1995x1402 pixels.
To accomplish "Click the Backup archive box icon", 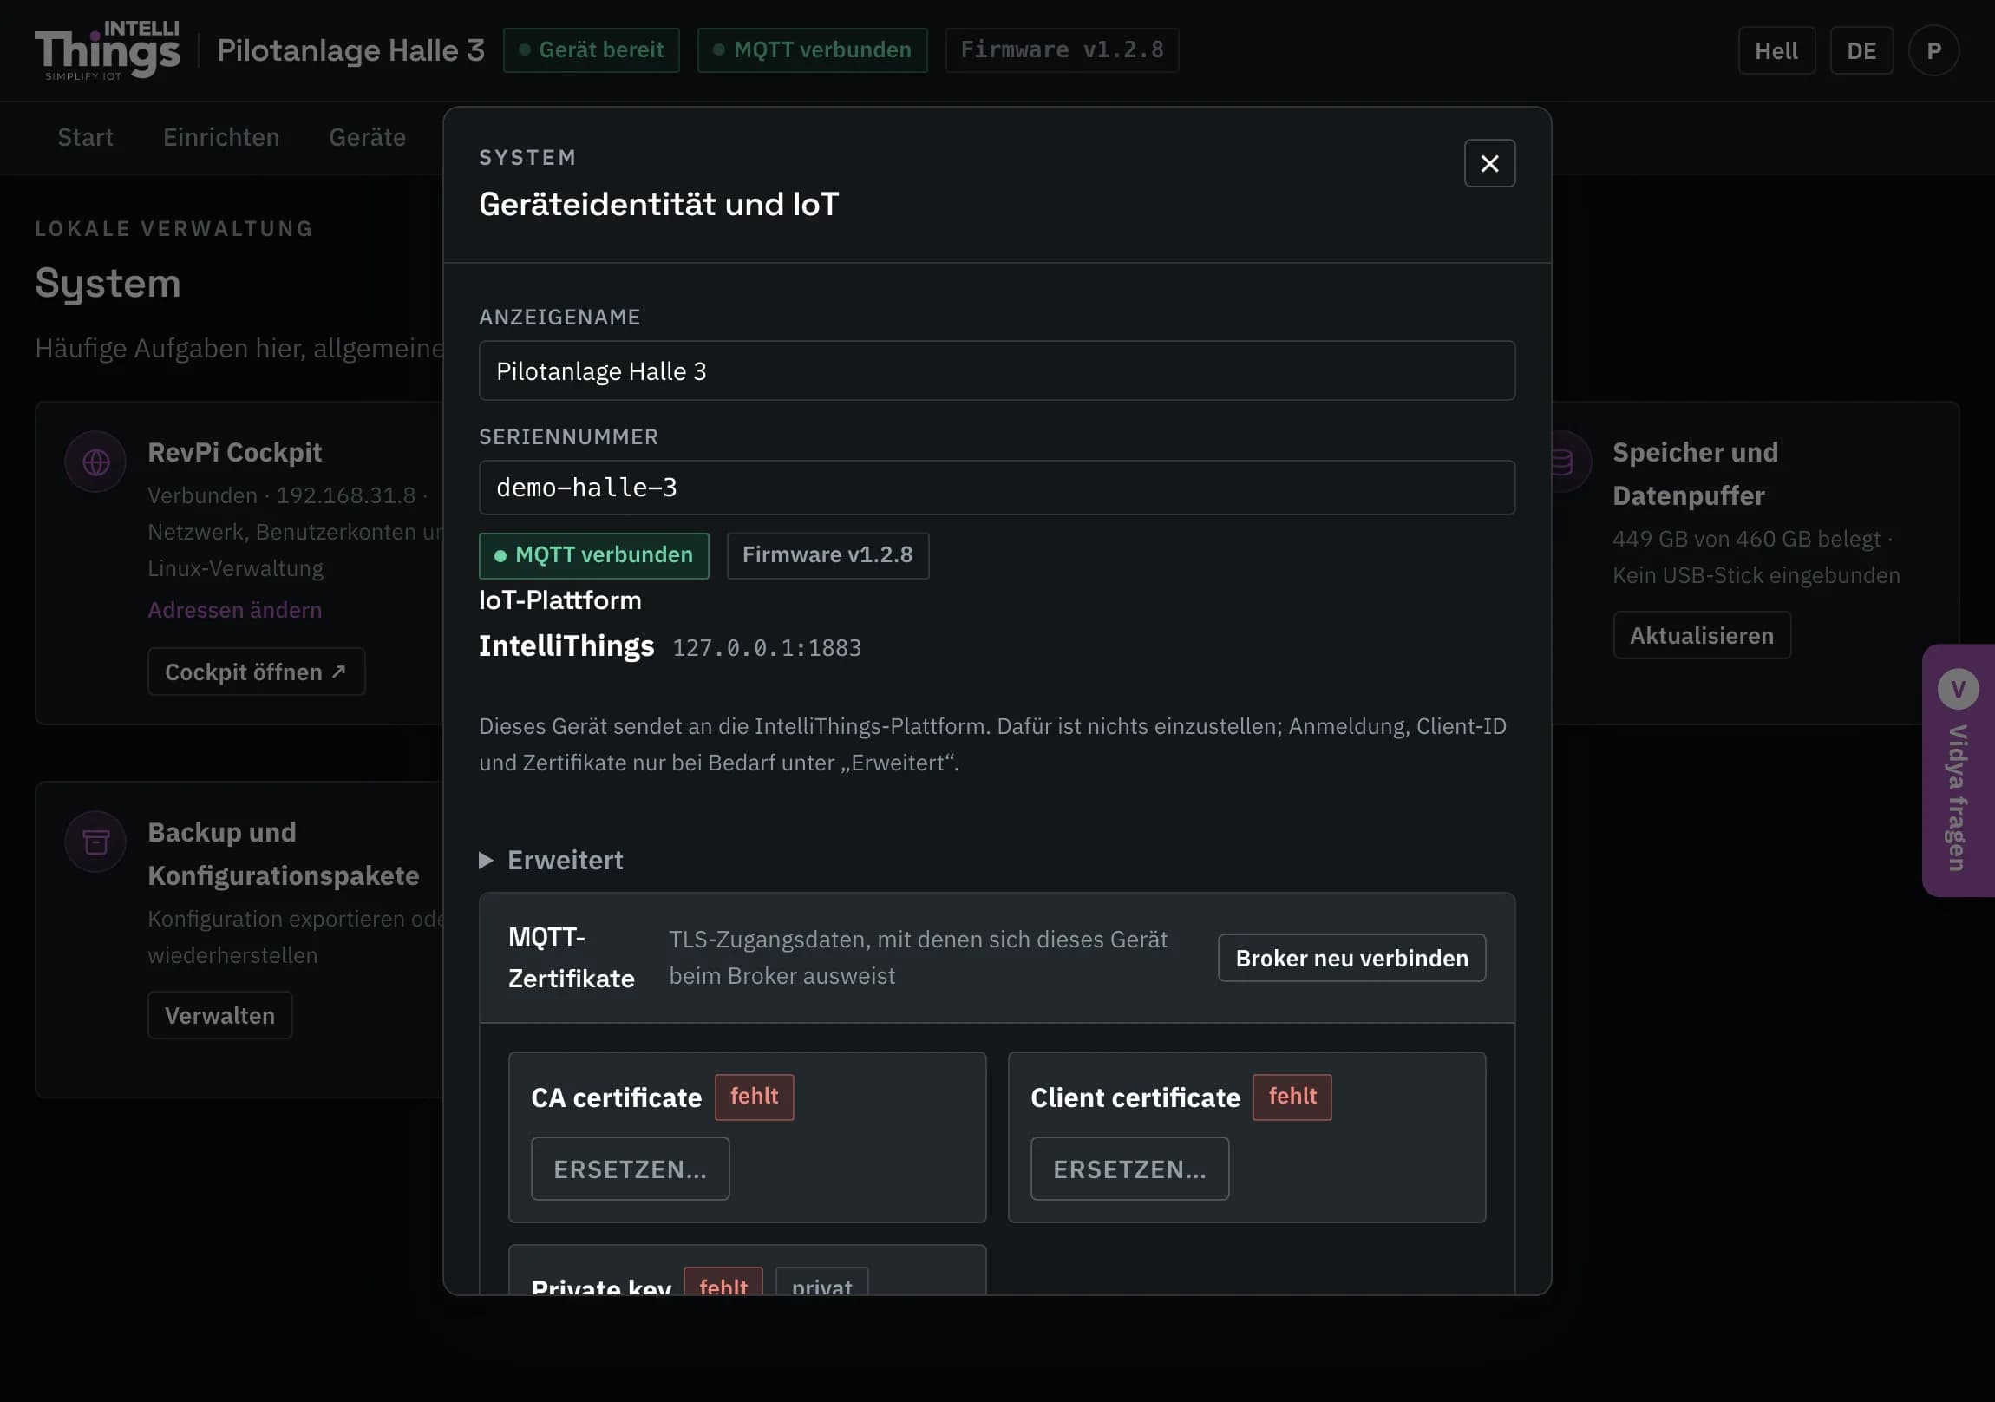I will (95, 842).
